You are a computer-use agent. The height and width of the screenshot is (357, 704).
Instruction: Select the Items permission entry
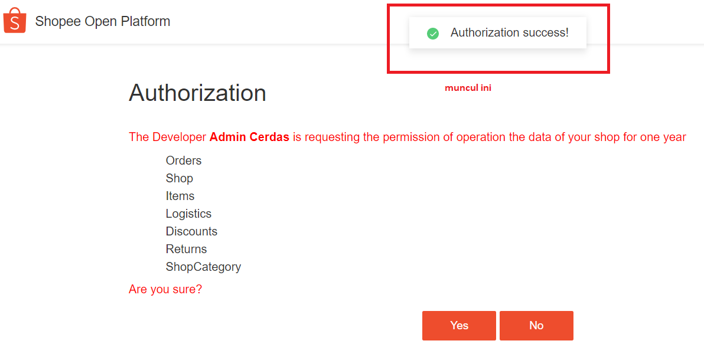(180, 196)
